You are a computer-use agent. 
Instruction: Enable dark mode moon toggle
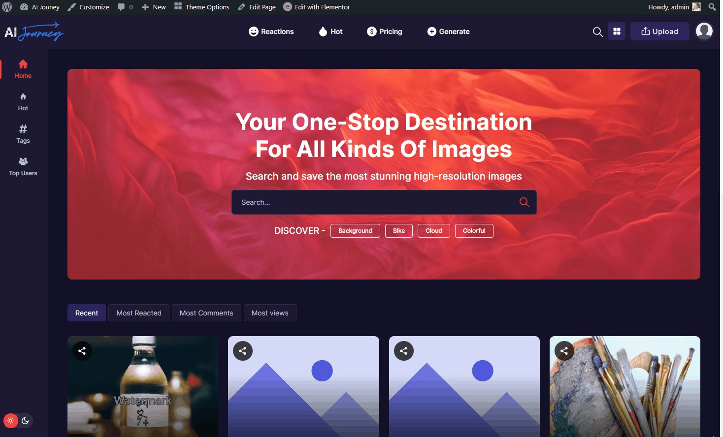25,421
